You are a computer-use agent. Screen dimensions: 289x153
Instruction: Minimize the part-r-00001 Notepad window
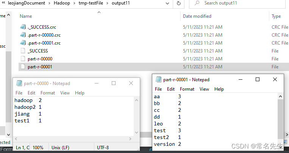(241, 79)
